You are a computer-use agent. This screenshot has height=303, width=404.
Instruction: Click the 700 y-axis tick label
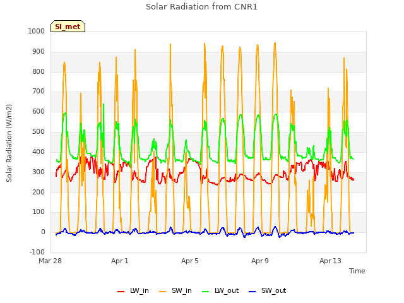click(x=39, y=91)
